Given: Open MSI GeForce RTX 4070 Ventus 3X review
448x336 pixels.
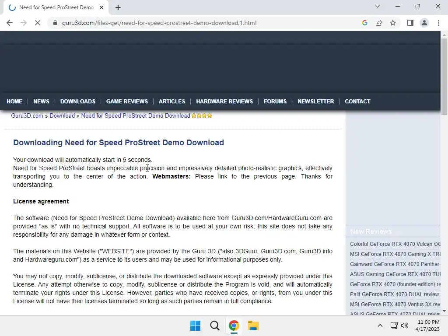Looking at the screenshot, I should (395, 304).
